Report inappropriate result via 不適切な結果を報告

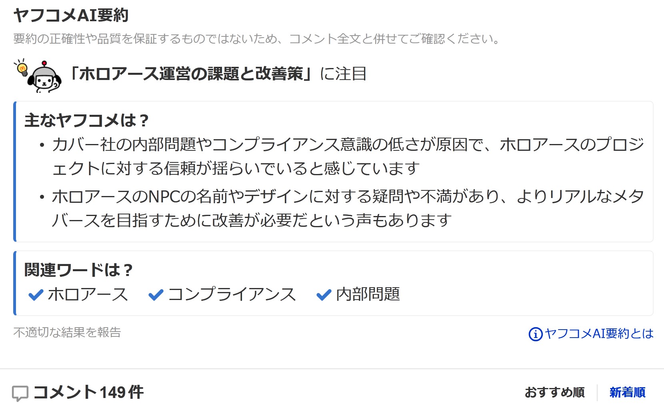point(67,332)
